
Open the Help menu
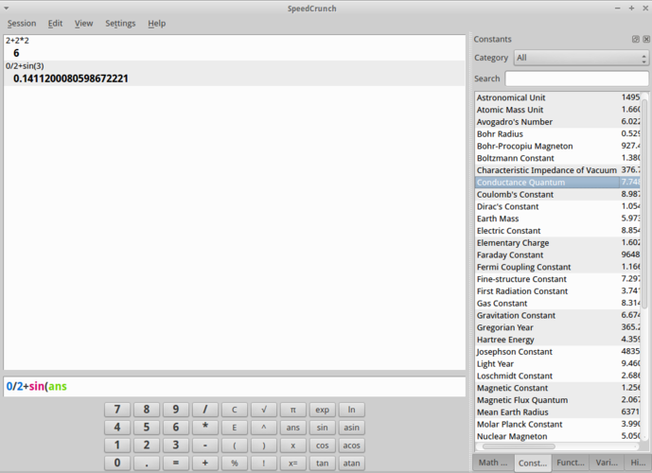(156, 24)
